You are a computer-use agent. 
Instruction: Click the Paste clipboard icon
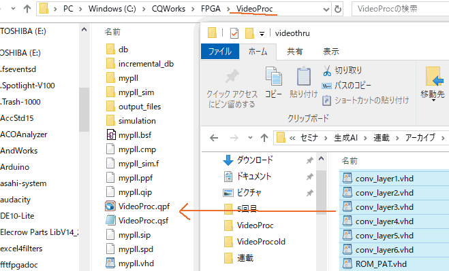[303, 76]
